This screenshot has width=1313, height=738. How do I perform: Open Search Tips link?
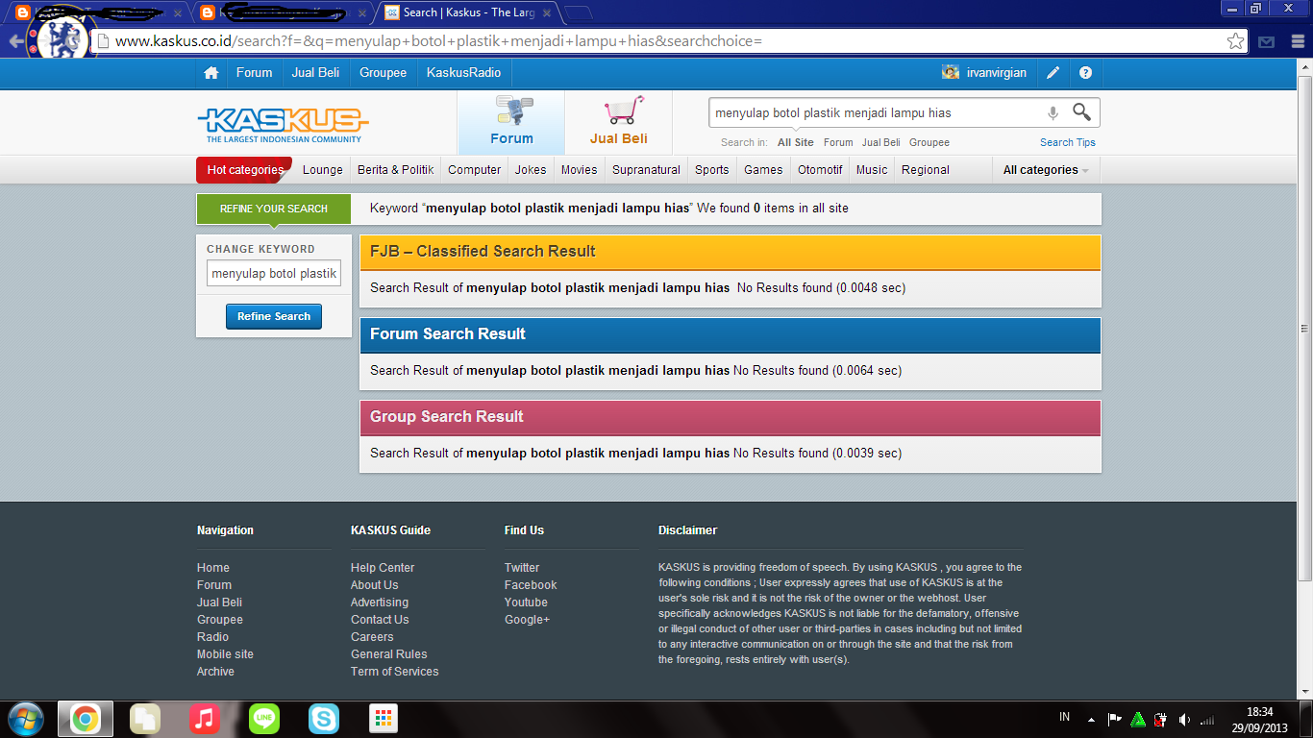(x=1068, y=142)
